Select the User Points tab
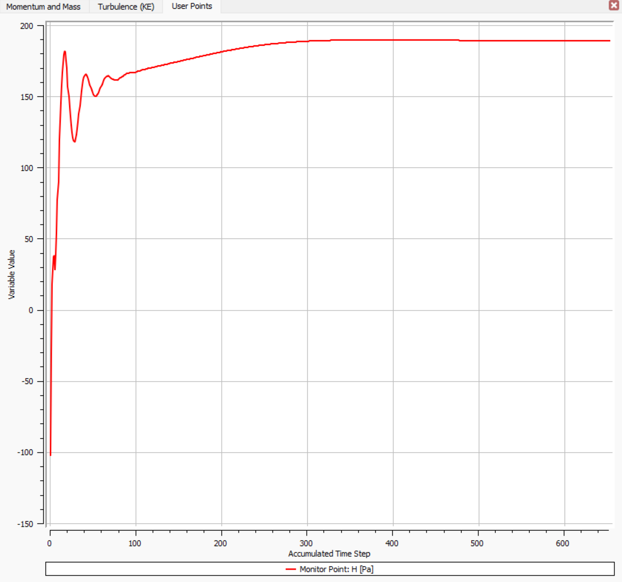The image size is (622, 582). tap(192, 6)
